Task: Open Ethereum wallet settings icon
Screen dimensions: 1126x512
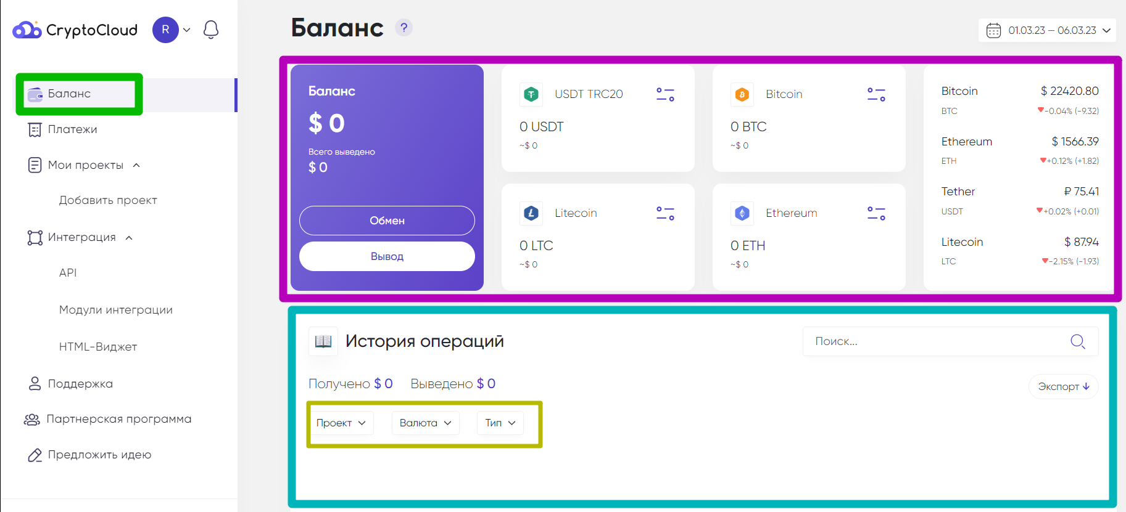Action: tap(876, 213)
